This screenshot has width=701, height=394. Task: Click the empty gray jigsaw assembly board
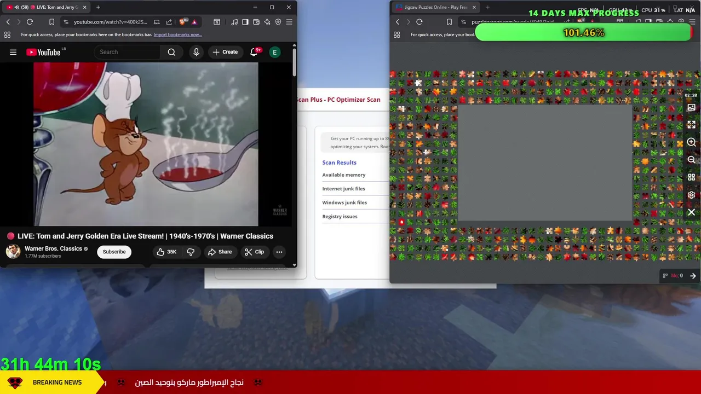tap(545, 163)
